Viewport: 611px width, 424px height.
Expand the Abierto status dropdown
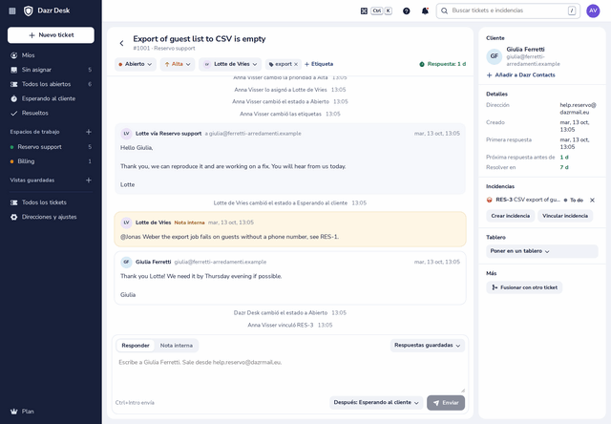(136, 64)
